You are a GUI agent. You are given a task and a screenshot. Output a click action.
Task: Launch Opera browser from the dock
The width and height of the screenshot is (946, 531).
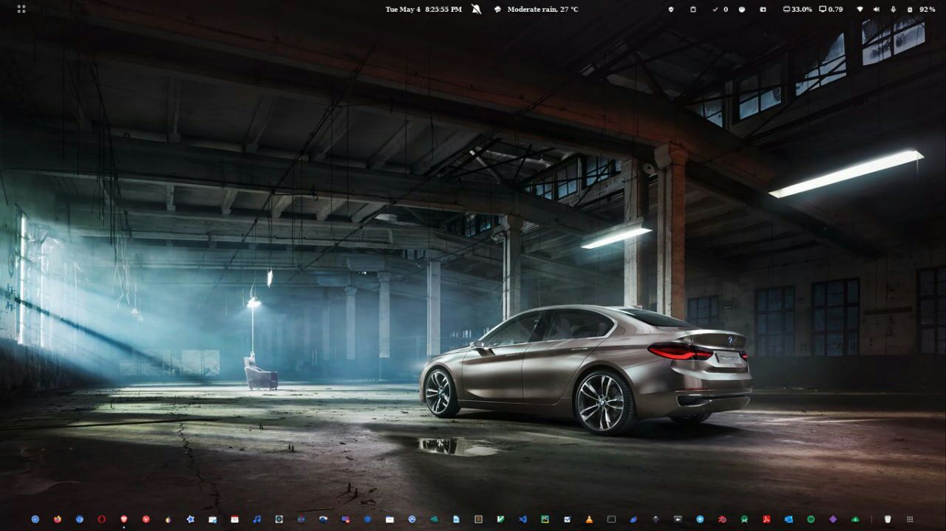pyautogui.click(x=101, y=519)
